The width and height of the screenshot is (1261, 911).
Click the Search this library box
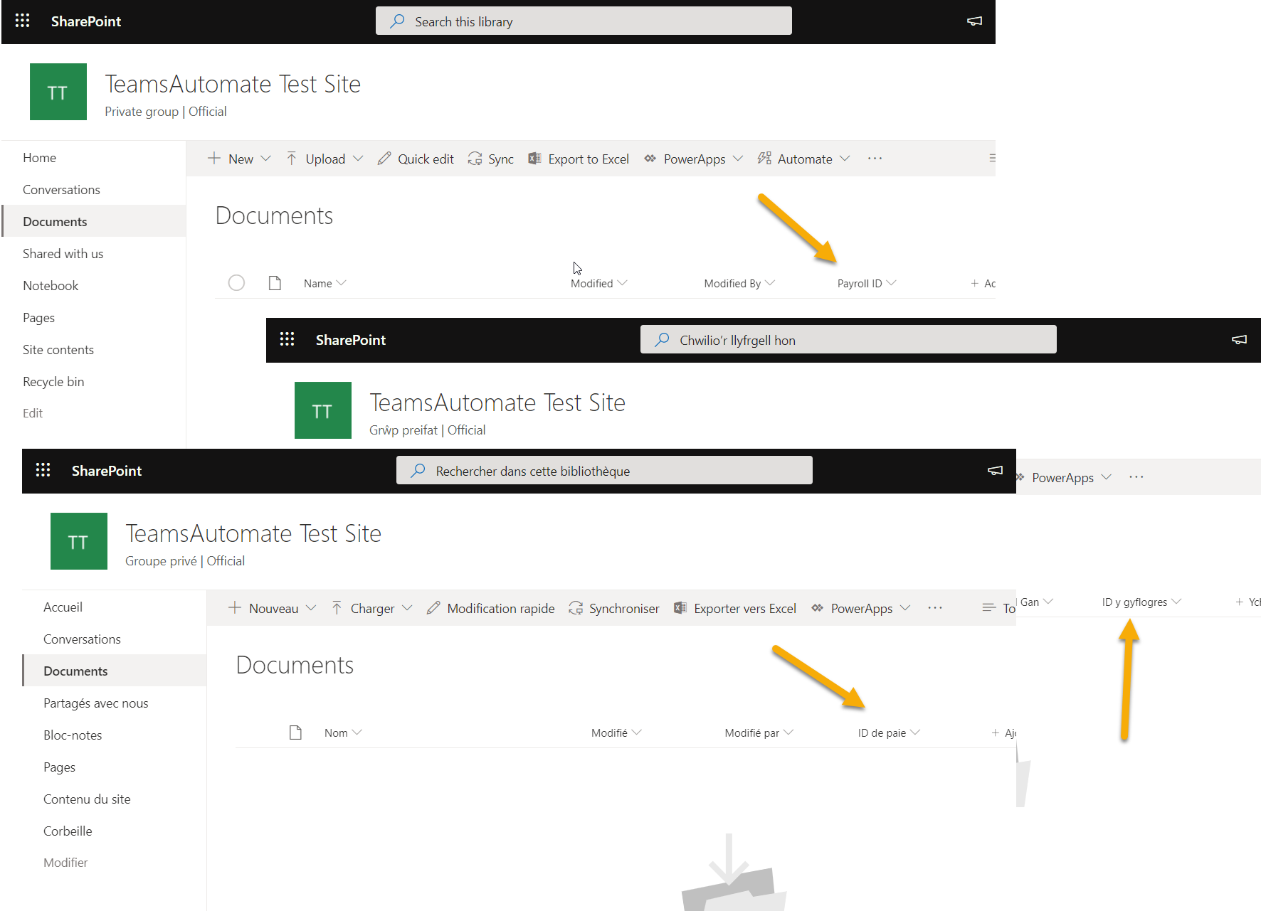point(584,21)
